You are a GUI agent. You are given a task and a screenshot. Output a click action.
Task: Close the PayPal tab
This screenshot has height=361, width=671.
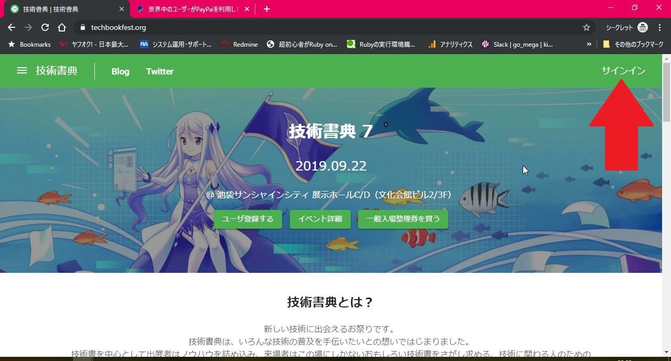(248, 9)
